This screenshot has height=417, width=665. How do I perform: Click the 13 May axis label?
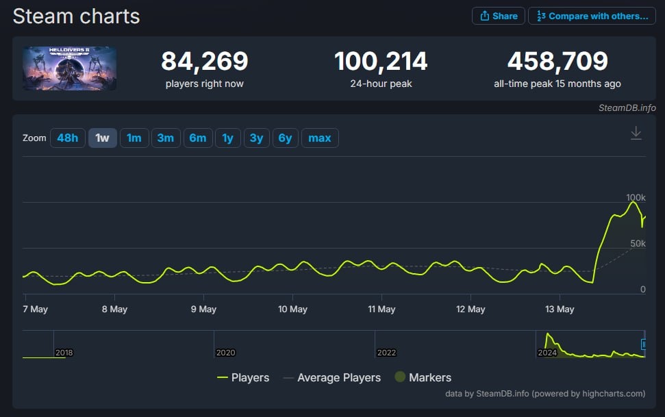click(x=560, y=309)
